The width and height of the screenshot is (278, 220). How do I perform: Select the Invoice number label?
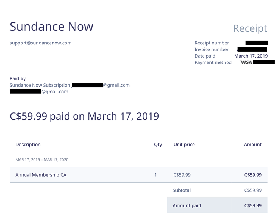click(211, 49)
